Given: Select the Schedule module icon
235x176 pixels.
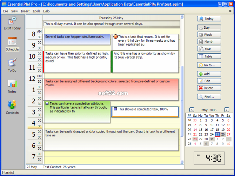Looking at the screenshot, I should click(x=12, y=44).
